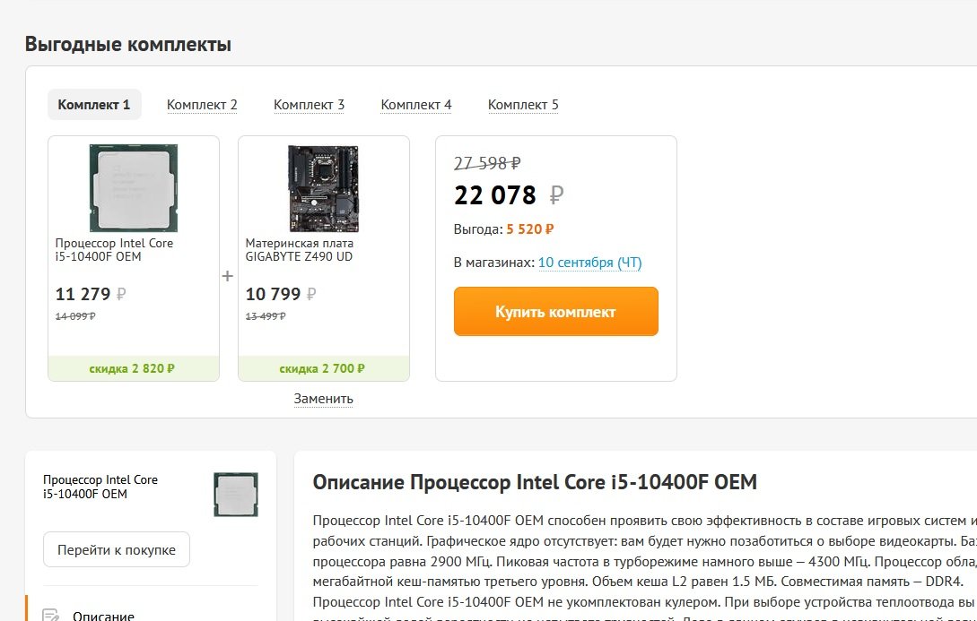The height and width of the screenshot is (621, 977).
Task: Select the Комплект 1 tab
Action: (94, 105)
